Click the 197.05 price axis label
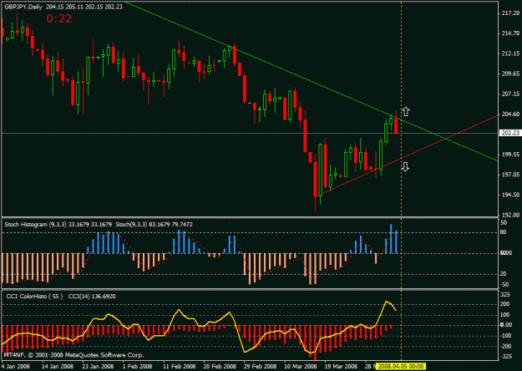The height and width of the screenshot is (371, 522). click(510, 175)
